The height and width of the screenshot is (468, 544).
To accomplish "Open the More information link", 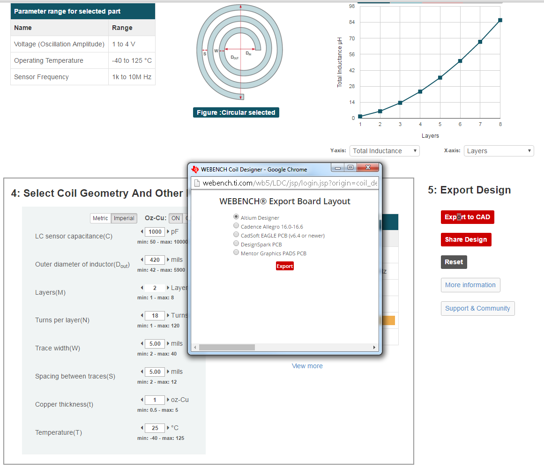I will click(470, 285).
